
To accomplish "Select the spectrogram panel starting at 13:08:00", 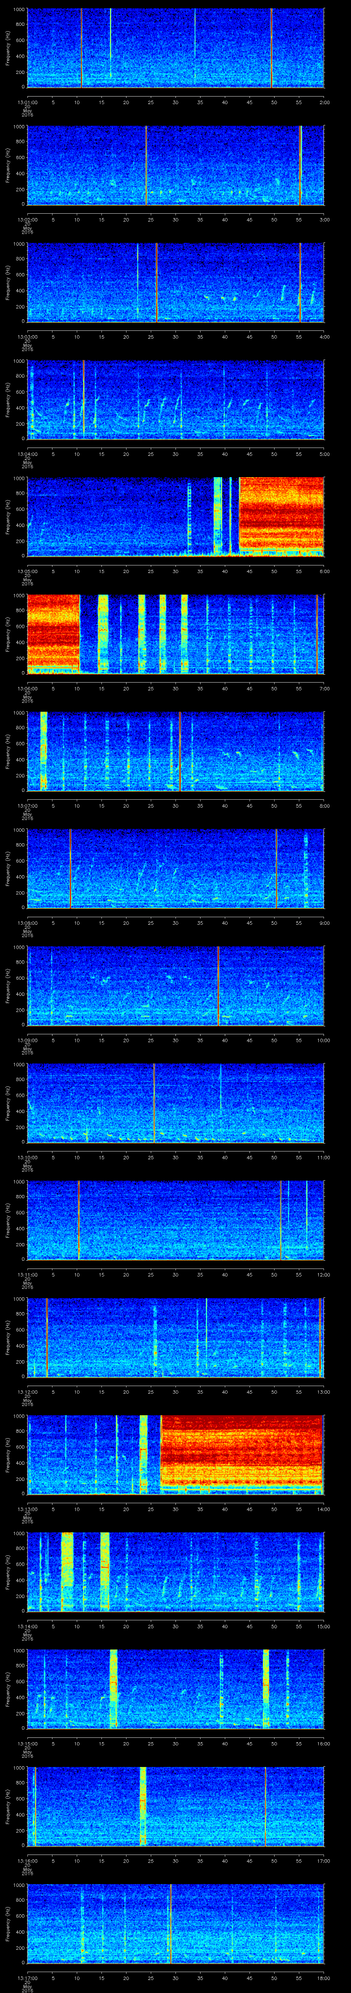I will [176, 868].
